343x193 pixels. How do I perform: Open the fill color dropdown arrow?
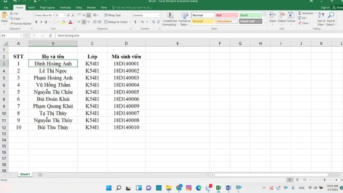point(67,22)
